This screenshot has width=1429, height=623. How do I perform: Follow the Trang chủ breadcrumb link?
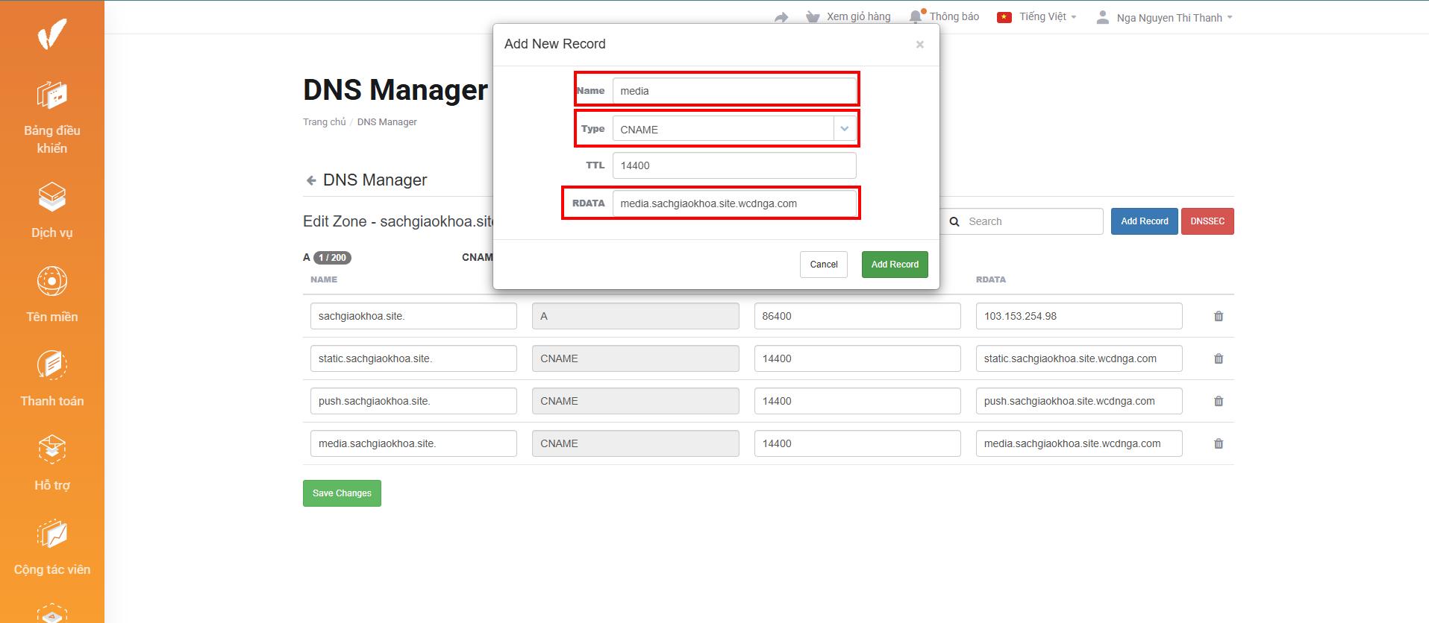point(324,122)
